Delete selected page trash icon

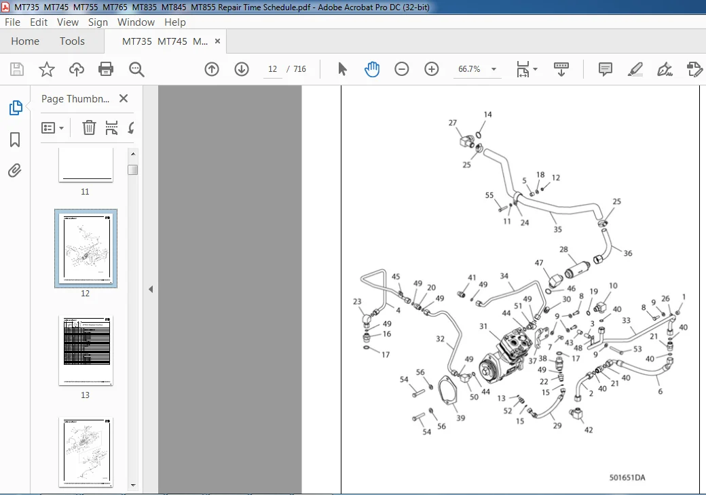click(x=89, y=127)
